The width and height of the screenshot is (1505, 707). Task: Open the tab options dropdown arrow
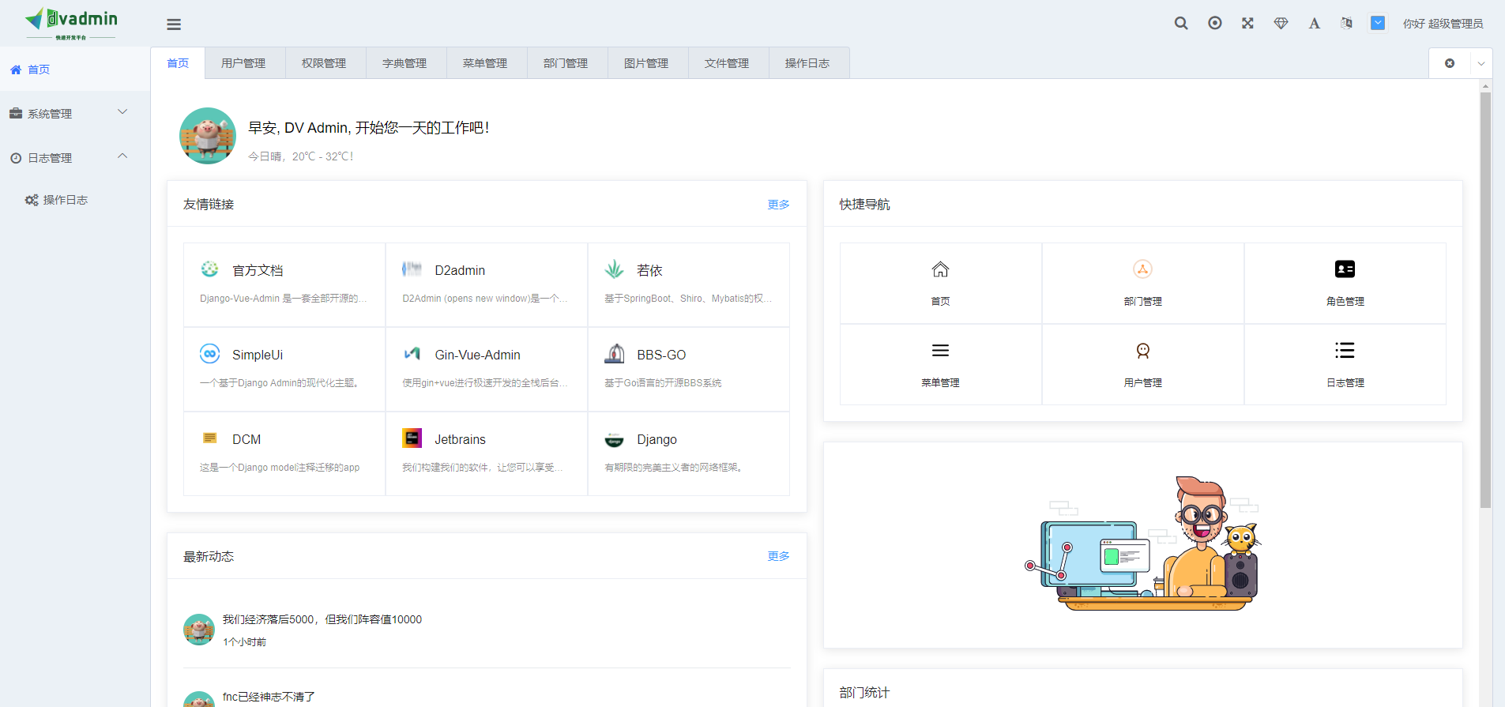click(1481, 63)
